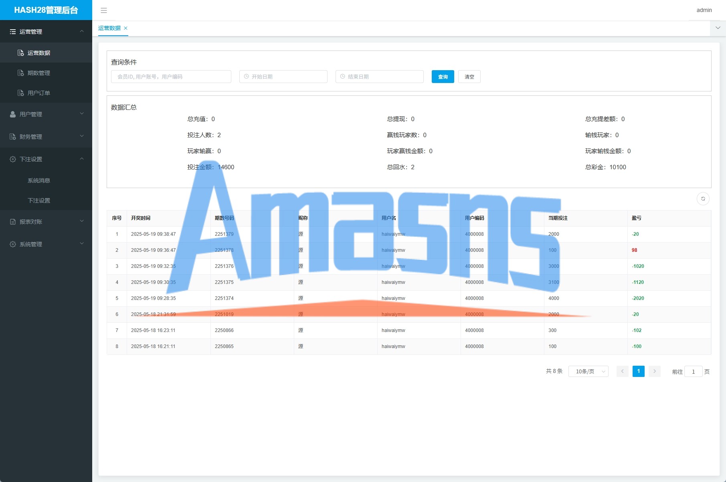Go to previous page arrow
Screen dimensions: 726x482
[623, 371]
